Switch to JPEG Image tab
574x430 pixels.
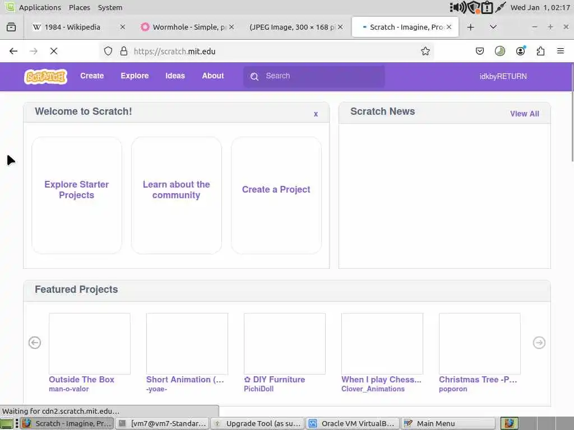(x=291, y=27)
